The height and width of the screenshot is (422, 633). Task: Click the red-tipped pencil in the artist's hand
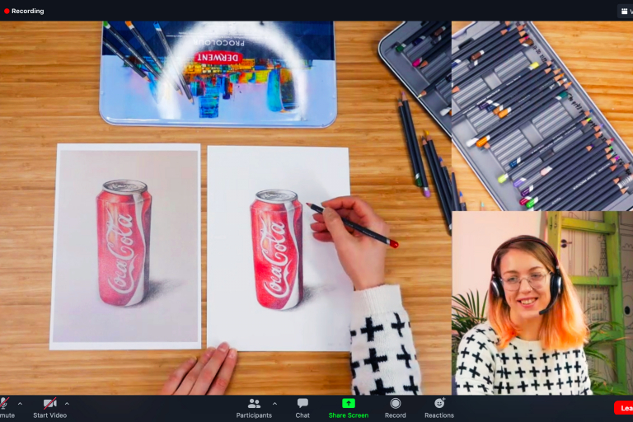[x=353, y=224]
